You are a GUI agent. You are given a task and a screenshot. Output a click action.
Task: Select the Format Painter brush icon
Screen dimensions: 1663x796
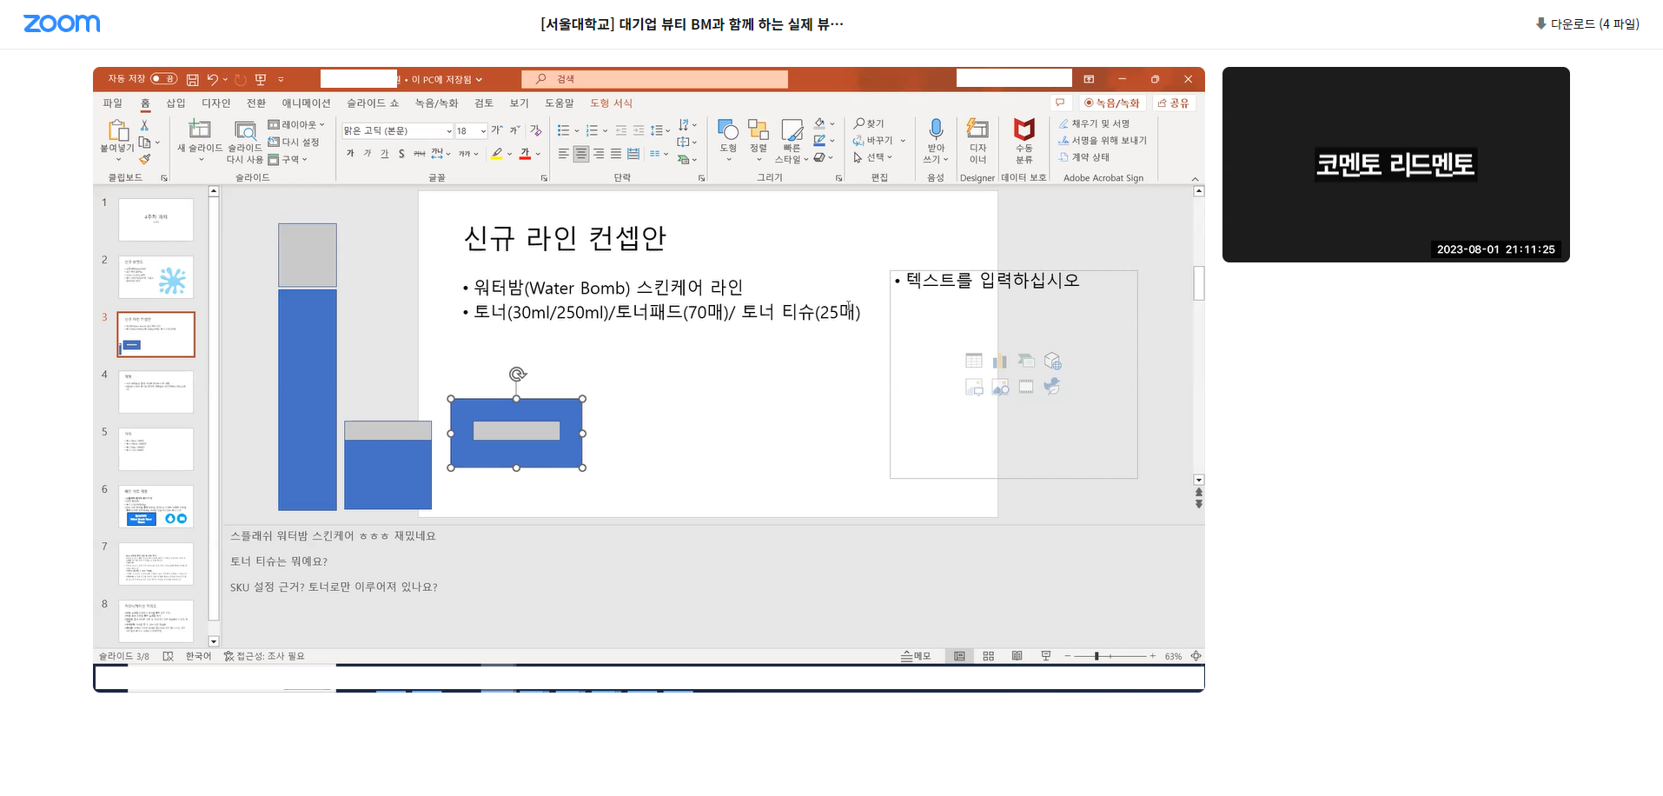click(144, 159)
